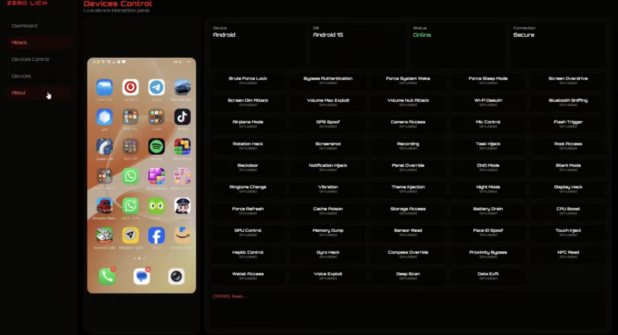Trigger Wi-Fi Deauth
Viewport: 618px width, 335px height.
tap(488, 102)
